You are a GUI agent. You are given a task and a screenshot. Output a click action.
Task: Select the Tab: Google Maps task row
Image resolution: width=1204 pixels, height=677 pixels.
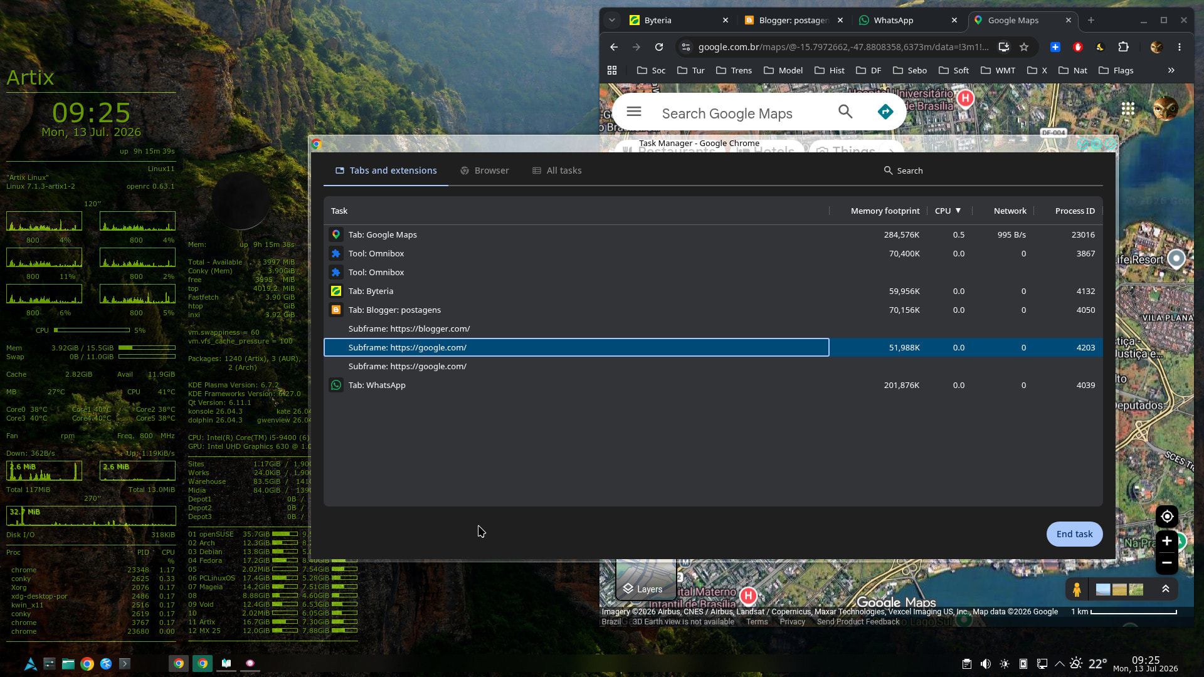point(713,234)
